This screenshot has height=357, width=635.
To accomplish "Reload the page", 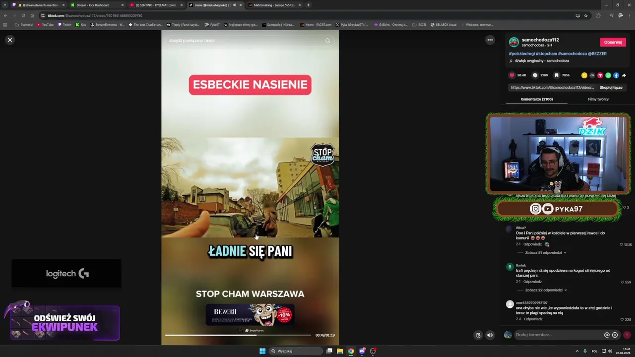I will (x=23, y=15).
